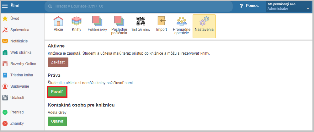The height and width of the screenshot is (132, 314).
Task: Open Sprievodca in the sidebar
Action: 20,30
